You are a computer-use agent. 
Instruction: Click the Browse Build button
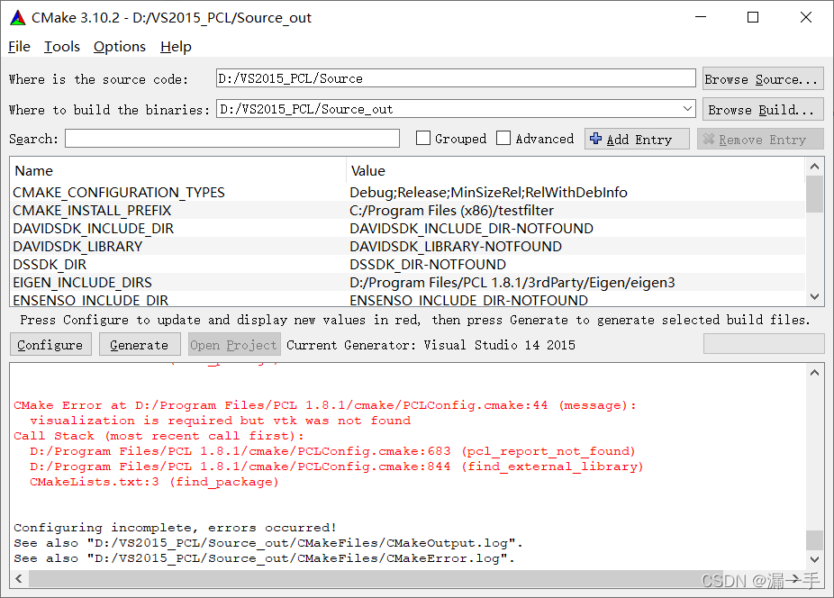tap(763, 110)
